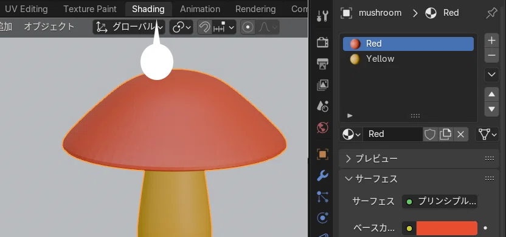Screen dimensions: 506x237
Task: Toggle snapping magnet in viewport header
Action: [204, 27]
